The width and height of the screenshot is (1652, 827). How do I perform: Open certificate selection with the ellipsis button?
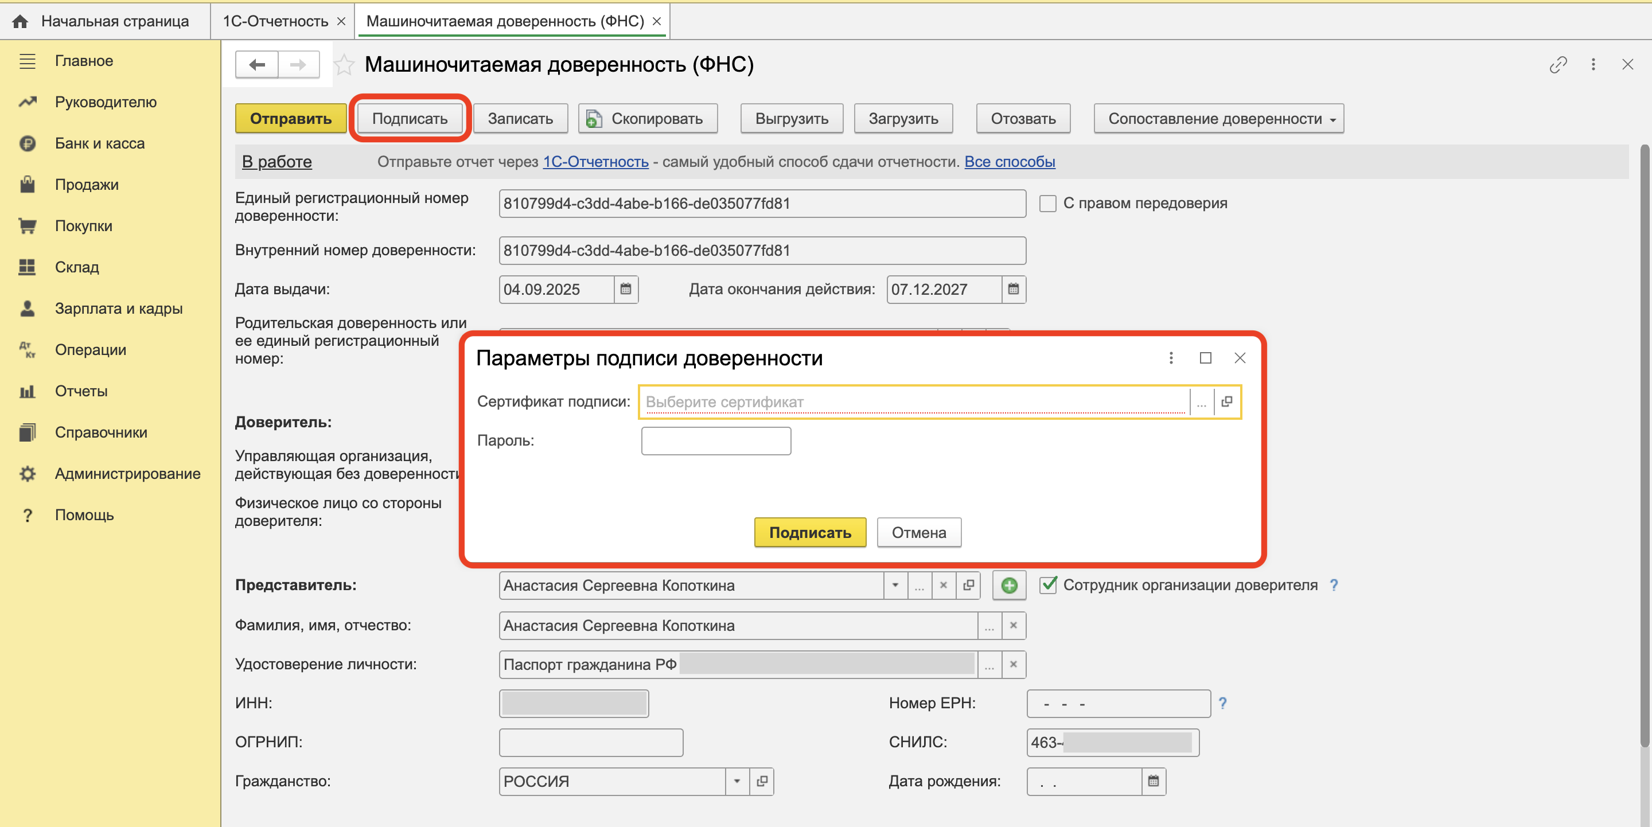1201,402
